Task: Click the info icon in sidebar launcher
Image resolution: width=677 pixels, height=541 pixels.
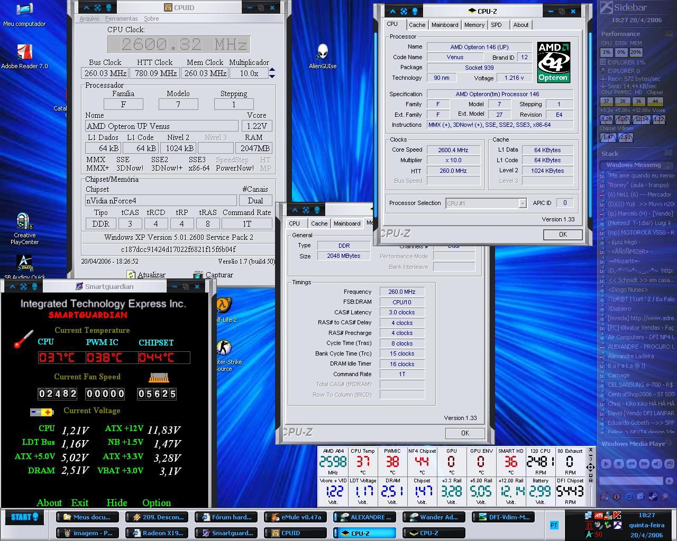Action: click(x=616, y=497)
